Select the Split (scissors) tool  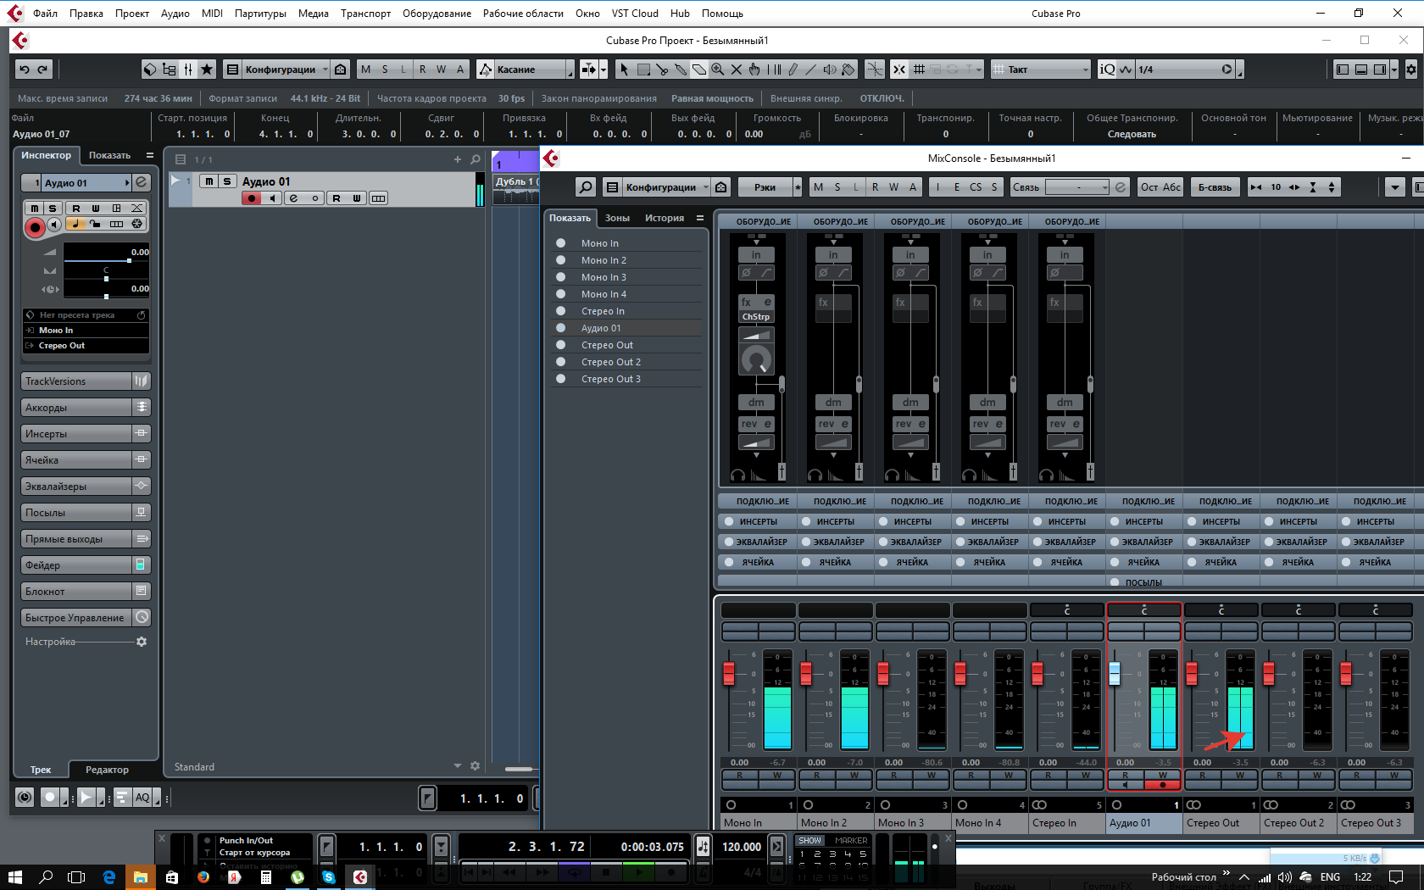(662, 70)
